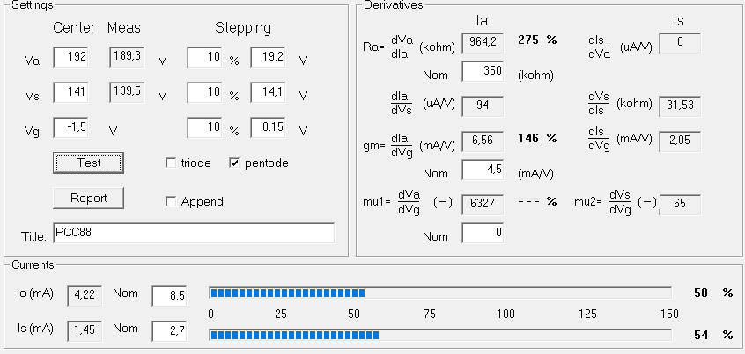Click the Ra value 964,2
This screenshot has width=745, height=354.
click(483, 43)
